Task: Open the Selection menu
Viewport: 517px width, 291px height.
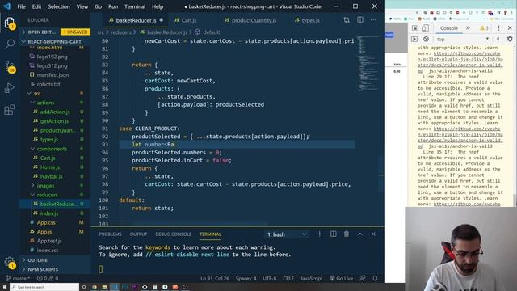Action: tap(59, 6)
